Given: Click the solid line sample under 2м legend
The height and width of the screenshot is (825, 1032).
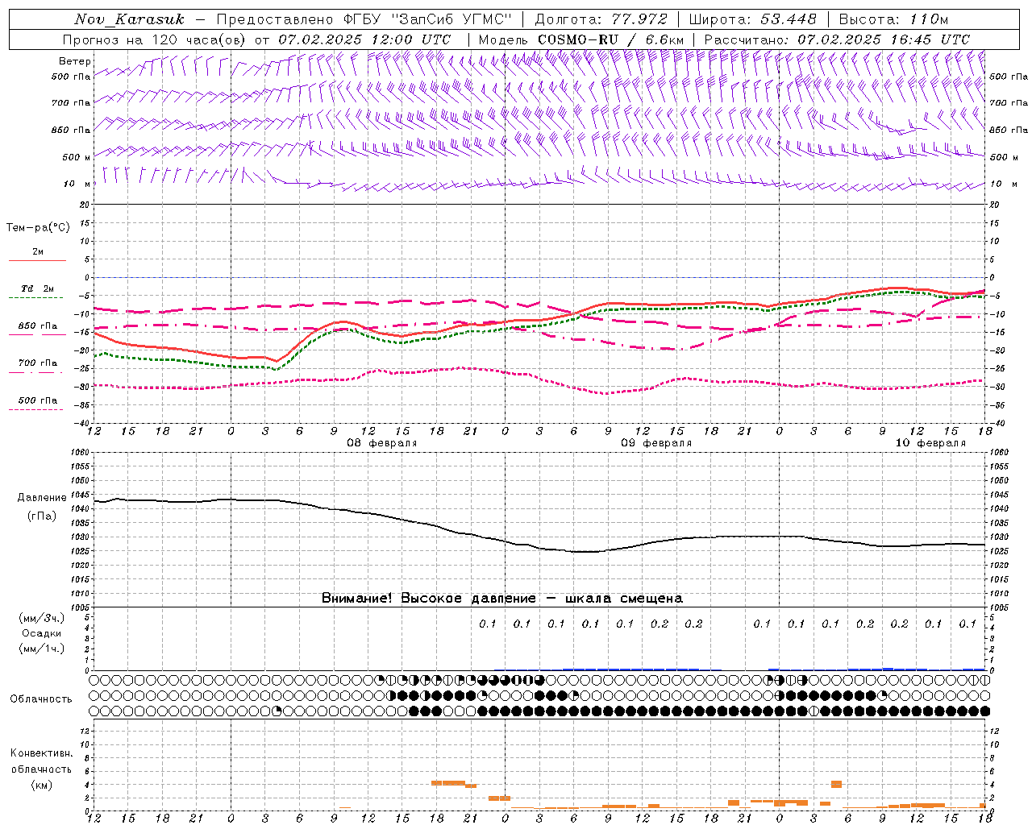Looking at the screenshot, I should (37, 261).
